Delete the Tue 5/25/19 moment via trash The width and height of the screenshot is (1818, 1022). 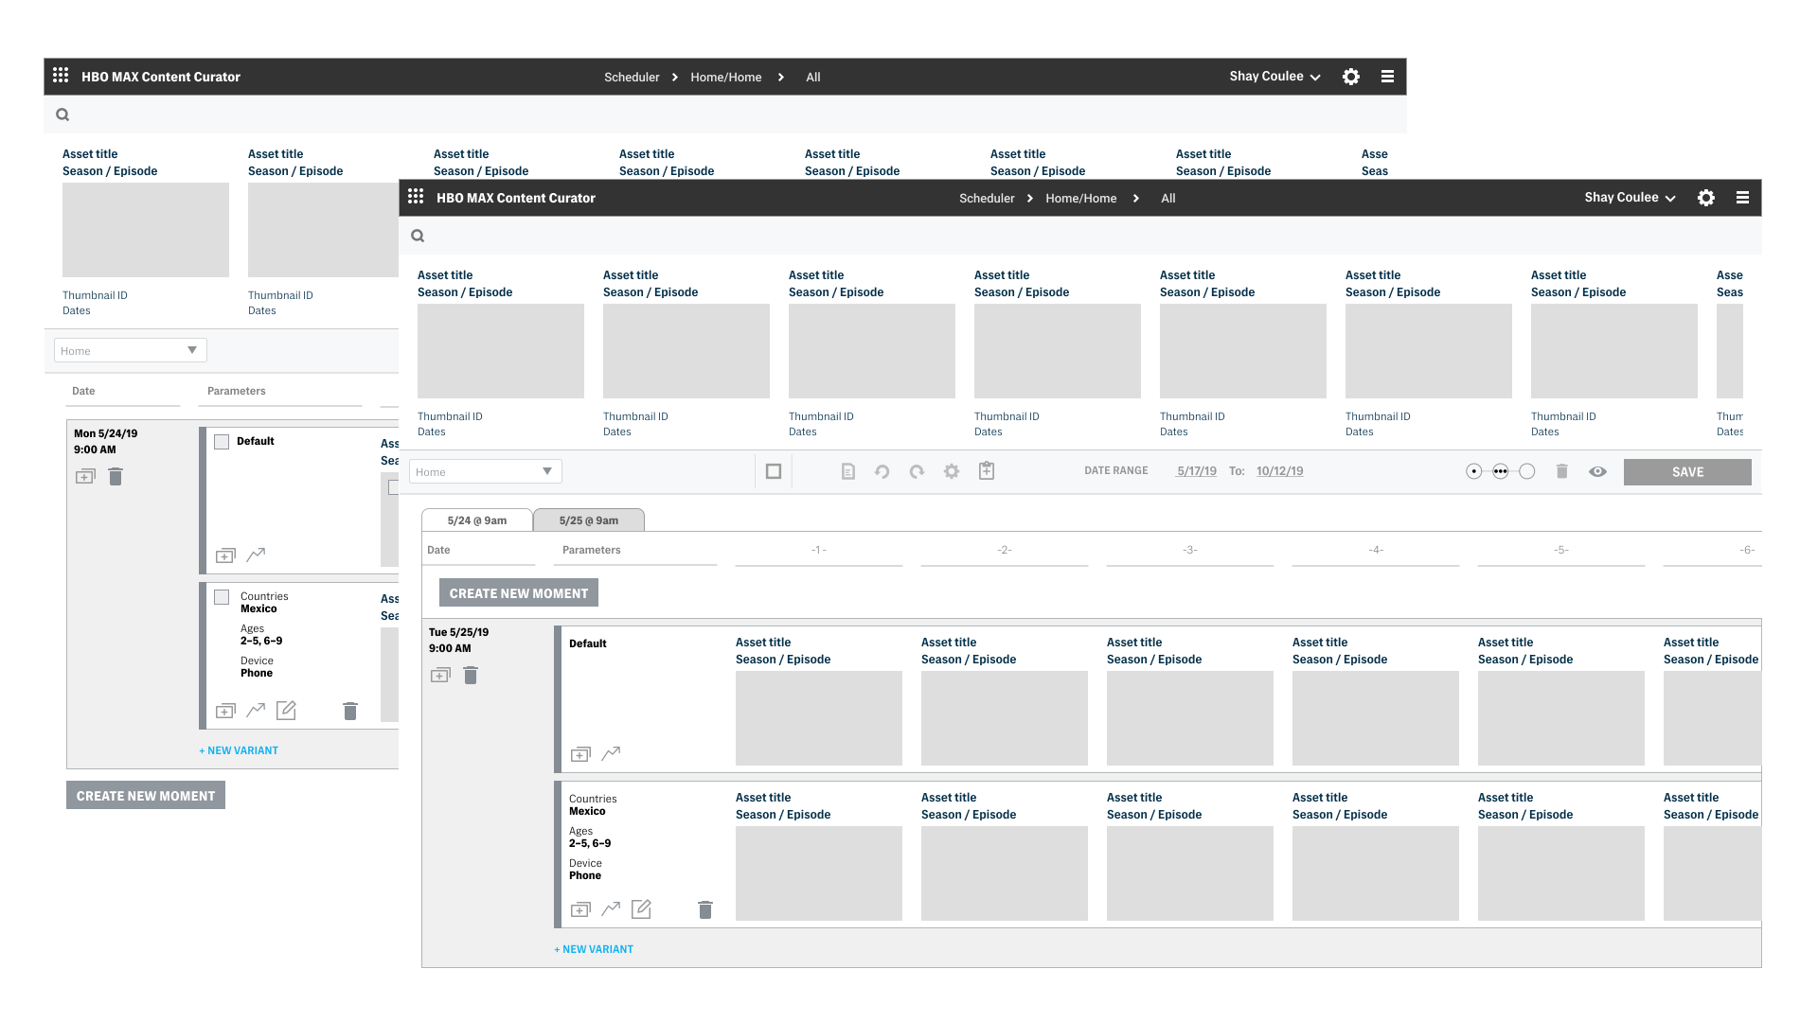[471, 675]
